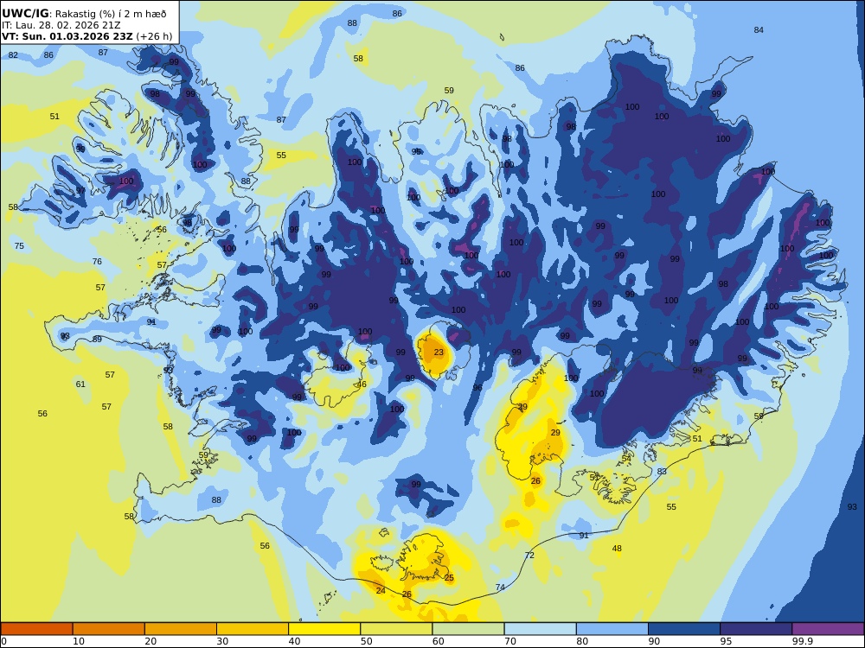Click the '76' value on the map
Screen dimensions: 865x648
tap(97, 261)
